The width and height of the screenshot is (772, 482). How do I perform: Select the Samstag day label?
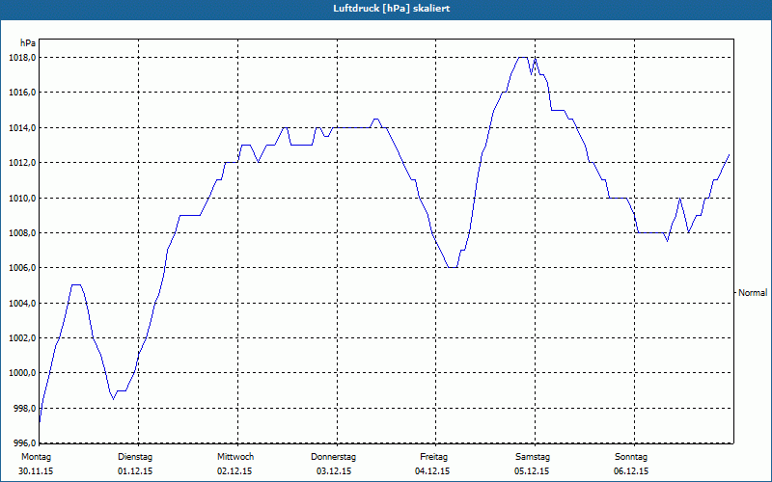[x=533, y=457]
